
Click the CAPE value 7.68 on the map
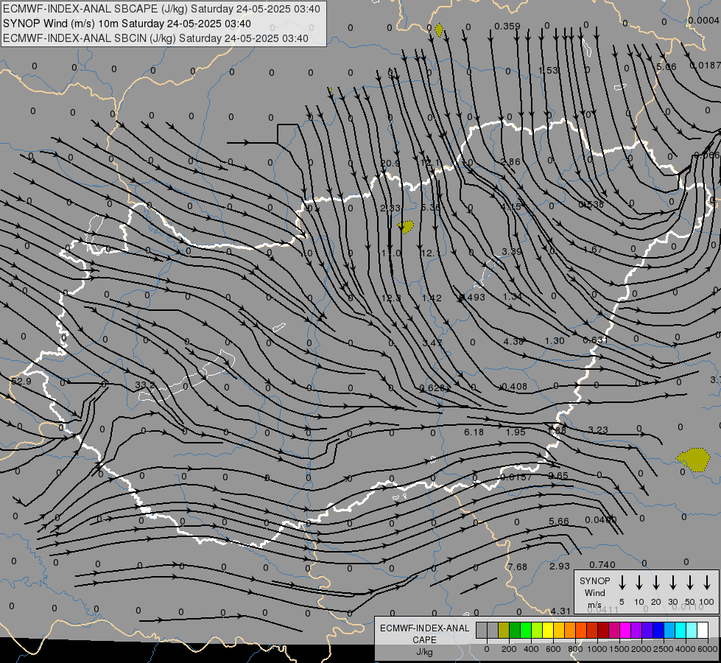(517, 566)
